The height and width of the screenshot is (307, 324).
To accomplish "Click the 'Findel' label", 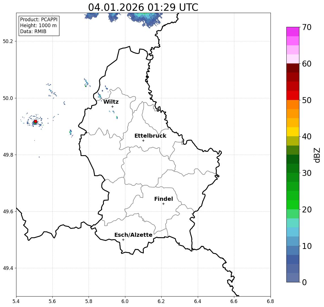I will point(164,199).
